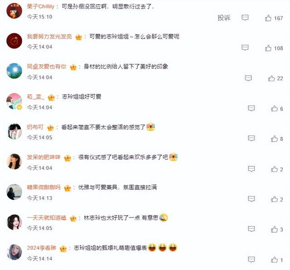Screen dimensions: 290x270
Task: Reply to the comment with 167 likes
Action: (x=245, y=18)
